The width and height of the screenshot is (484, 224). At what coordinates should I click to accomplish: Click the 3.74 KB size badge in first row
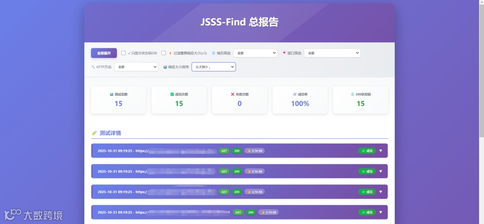pos(255,151)
